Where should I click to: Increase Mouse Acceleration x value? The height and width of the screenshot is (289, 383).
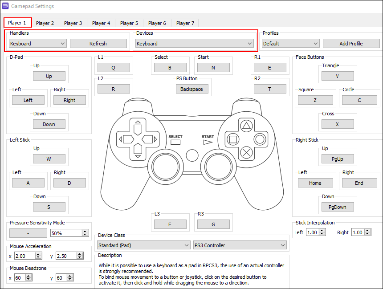click(x=38, y=254)
